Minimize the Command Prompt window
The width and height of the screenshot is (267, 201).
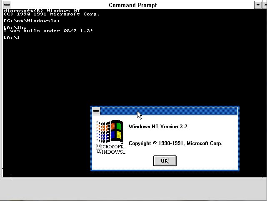258,5
